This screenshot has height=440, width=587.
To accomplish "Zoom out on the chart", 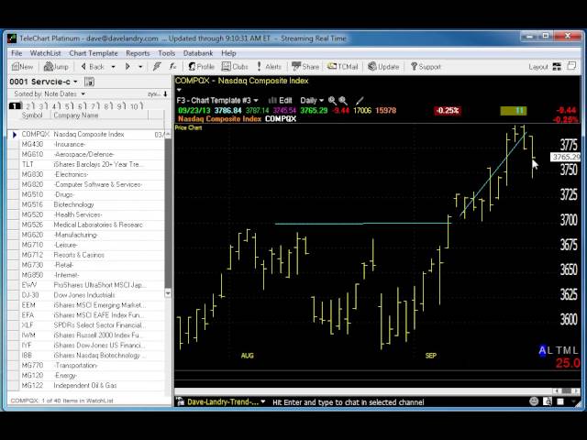I will click(x=343, y=100).
